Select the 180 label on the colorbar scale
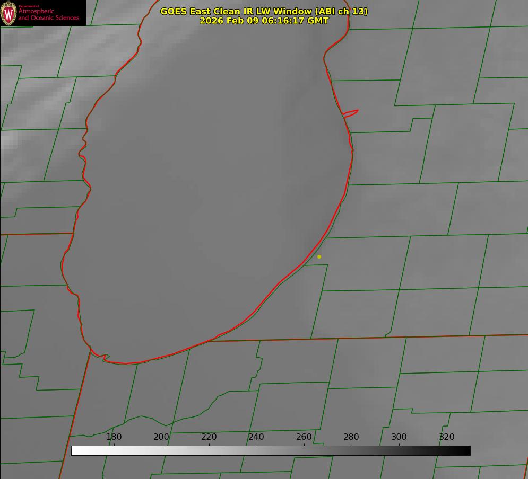 pyautogui.click(x=114, y=437)
